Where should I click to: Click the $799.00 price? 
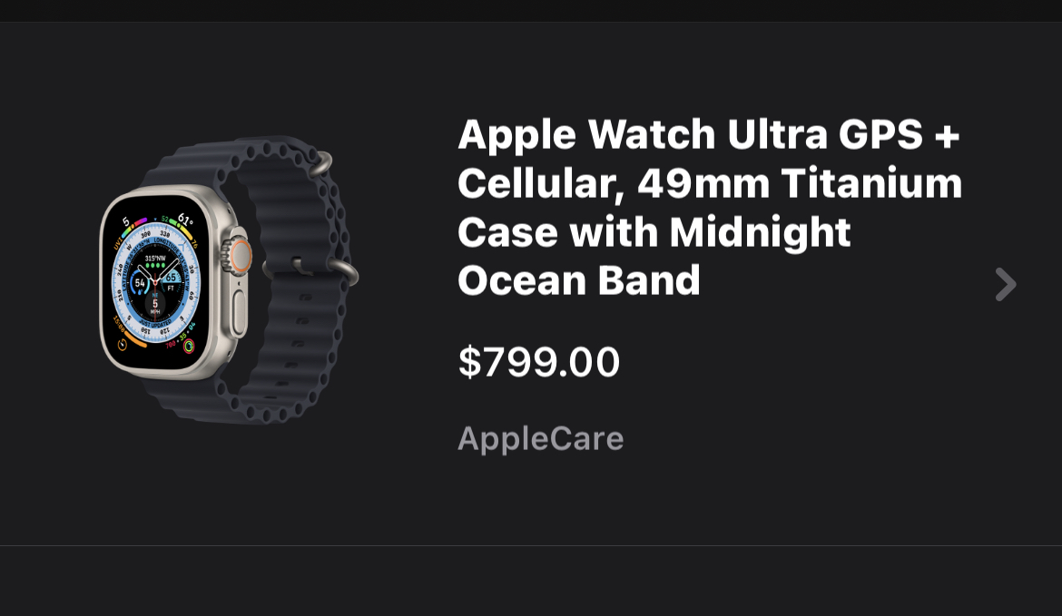click(x=539, y=362)
